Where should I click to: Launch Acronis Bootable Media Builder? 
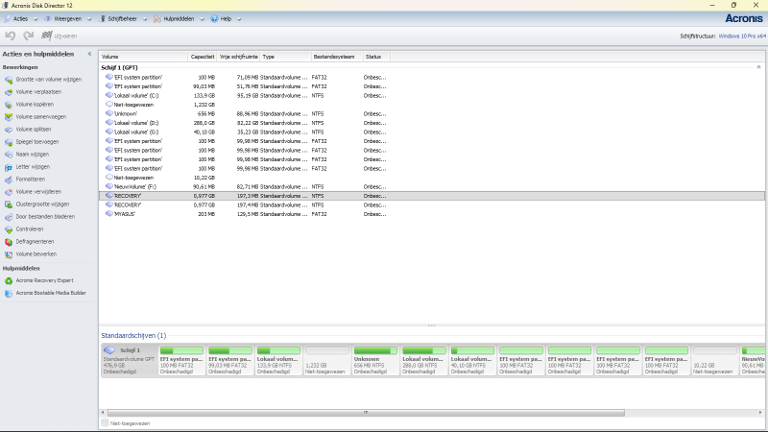pos(9,293)
